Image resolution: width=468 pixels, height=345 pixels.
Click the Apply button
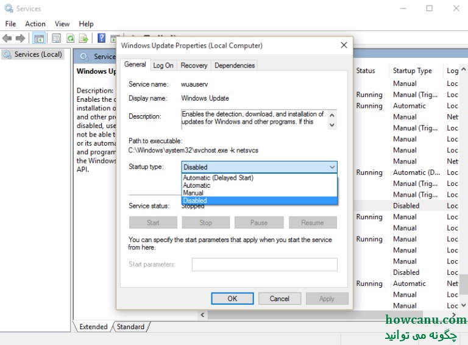click(327, 299)
